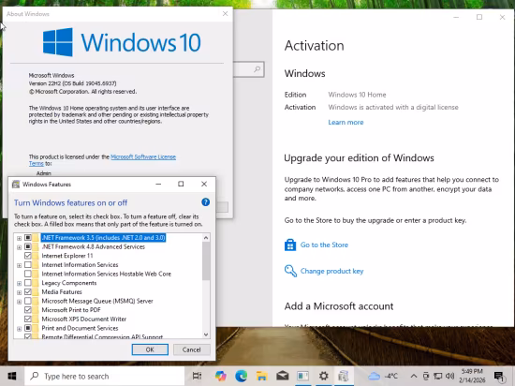
Task: Switch to the winver taskbar app icon
Action: coord(302,376)
